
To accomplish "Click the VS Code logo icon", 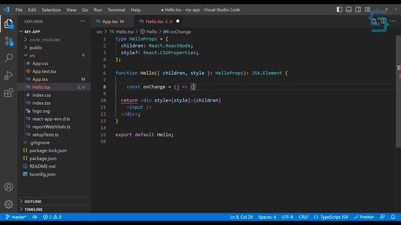I will [x=6, y=10].
